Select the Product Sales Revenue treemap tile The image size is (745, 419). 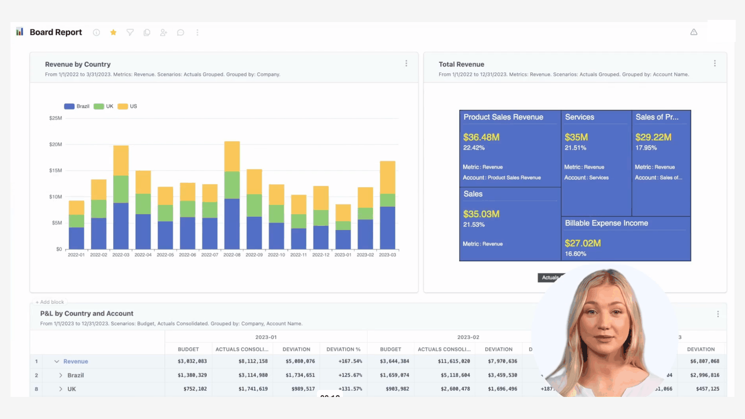(x=510, y=149)
